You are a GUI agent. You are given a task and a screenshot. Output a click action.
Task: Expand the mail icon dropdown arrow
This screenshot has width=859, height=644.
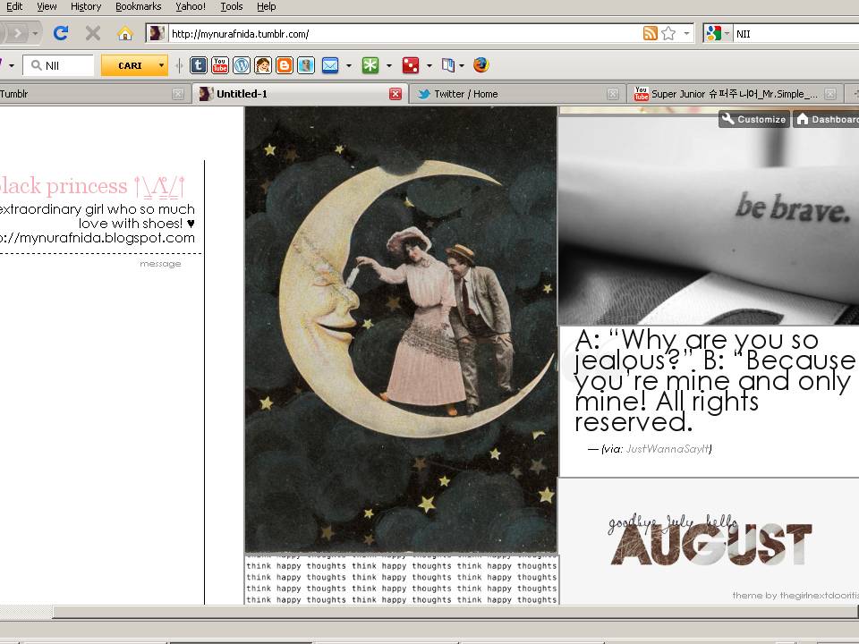(x=348, y=65)
